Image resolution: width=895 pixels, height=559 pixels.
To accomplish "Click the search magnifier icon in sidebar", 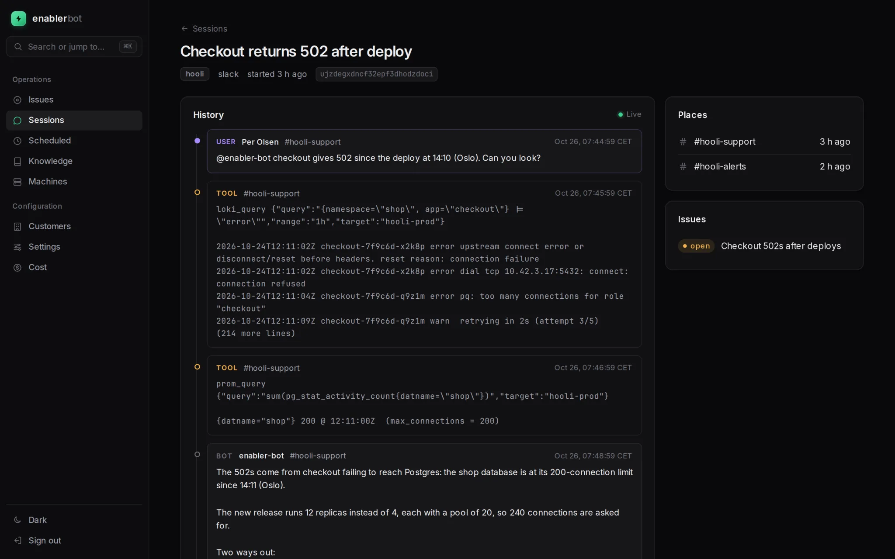I will (x=18, y=47).
